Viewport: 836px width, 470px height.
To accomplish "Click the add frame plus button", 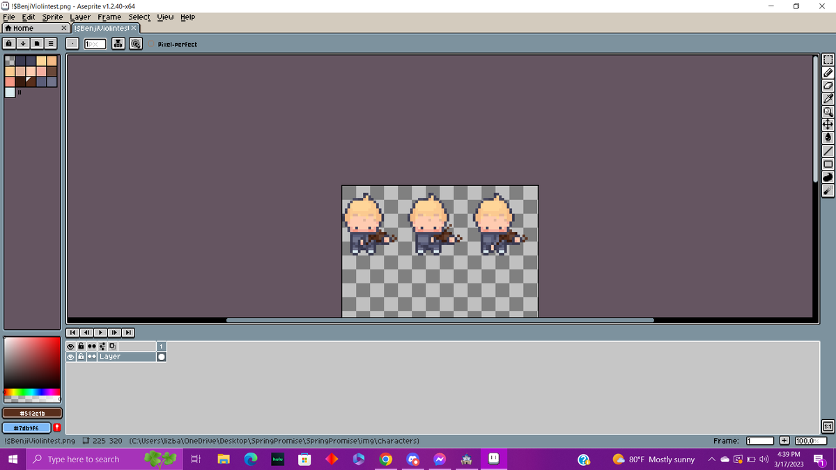I will point(784,441).
